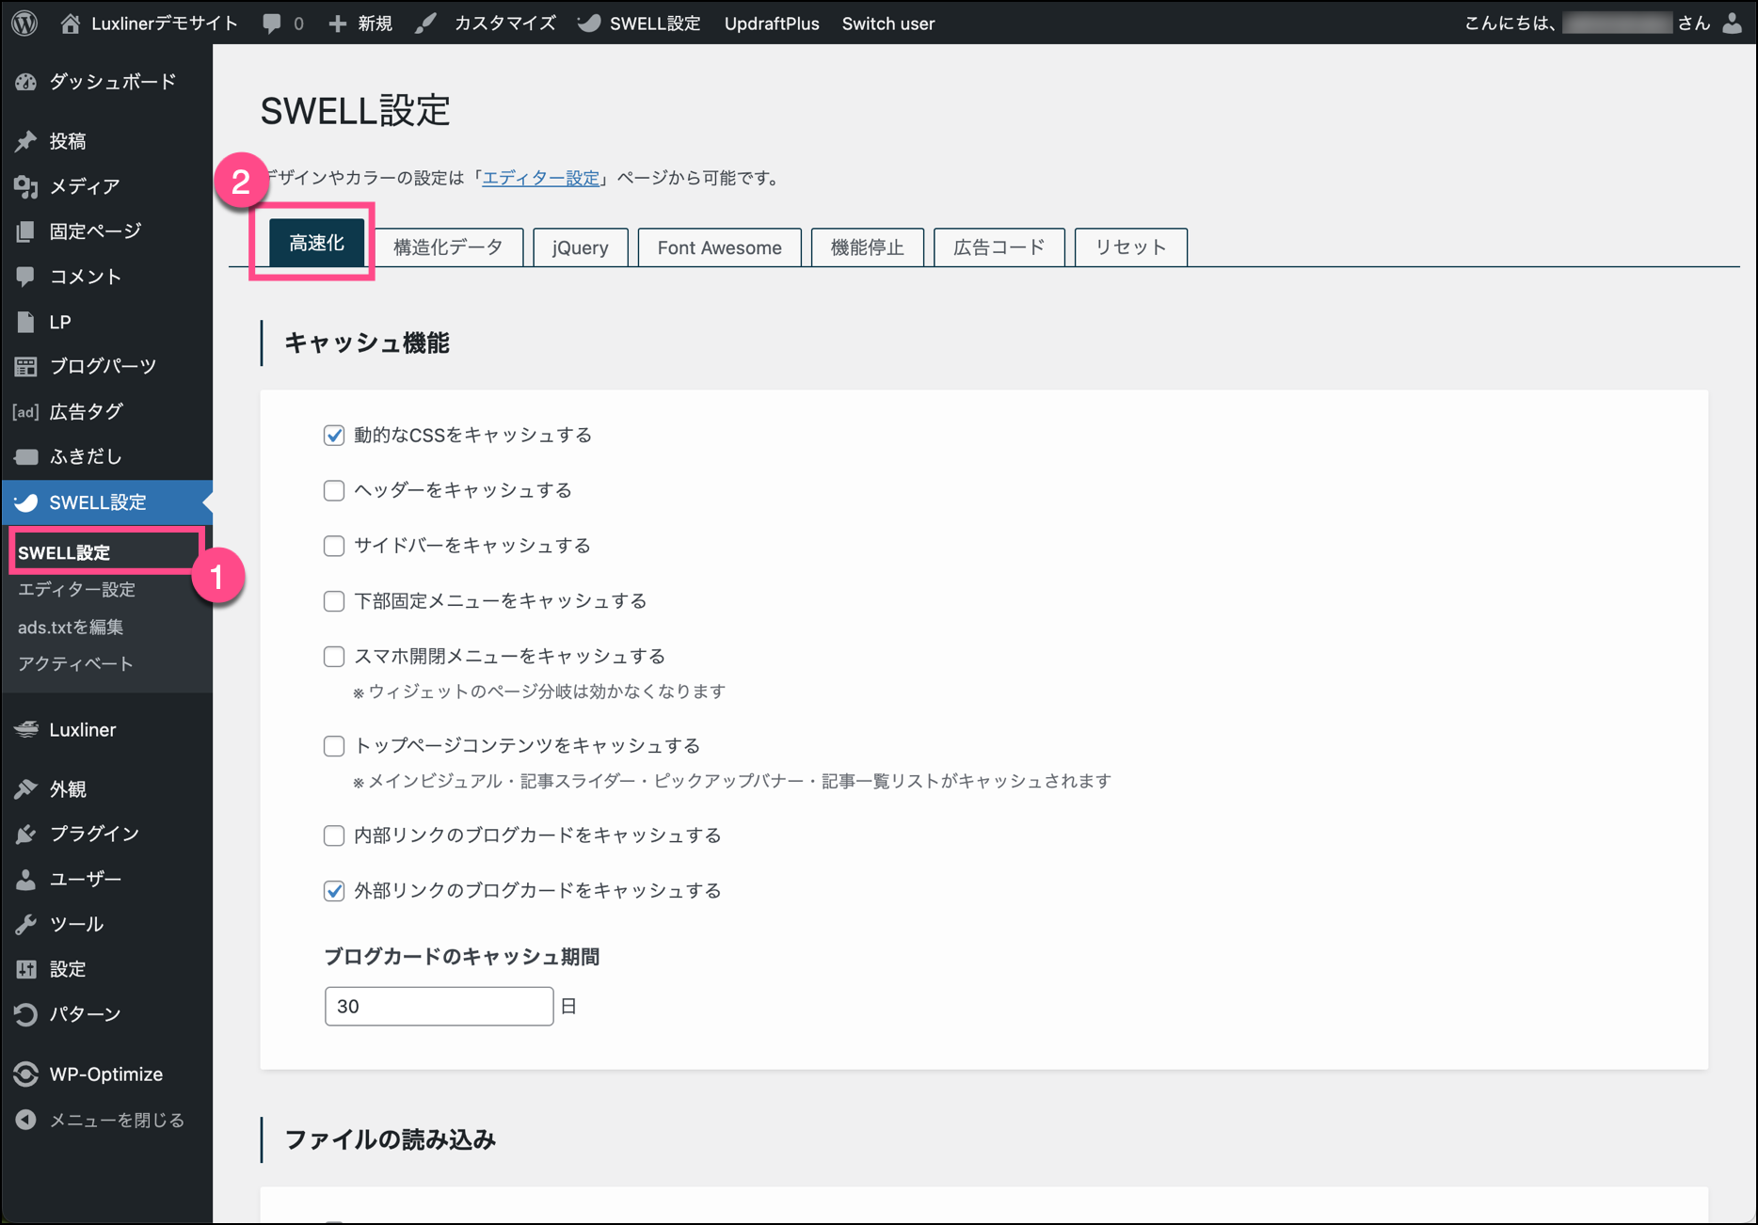Click the Plugins plug icon in sidebar
The width and height of the screenshot is (1758, 1225).
click(26, 834)
